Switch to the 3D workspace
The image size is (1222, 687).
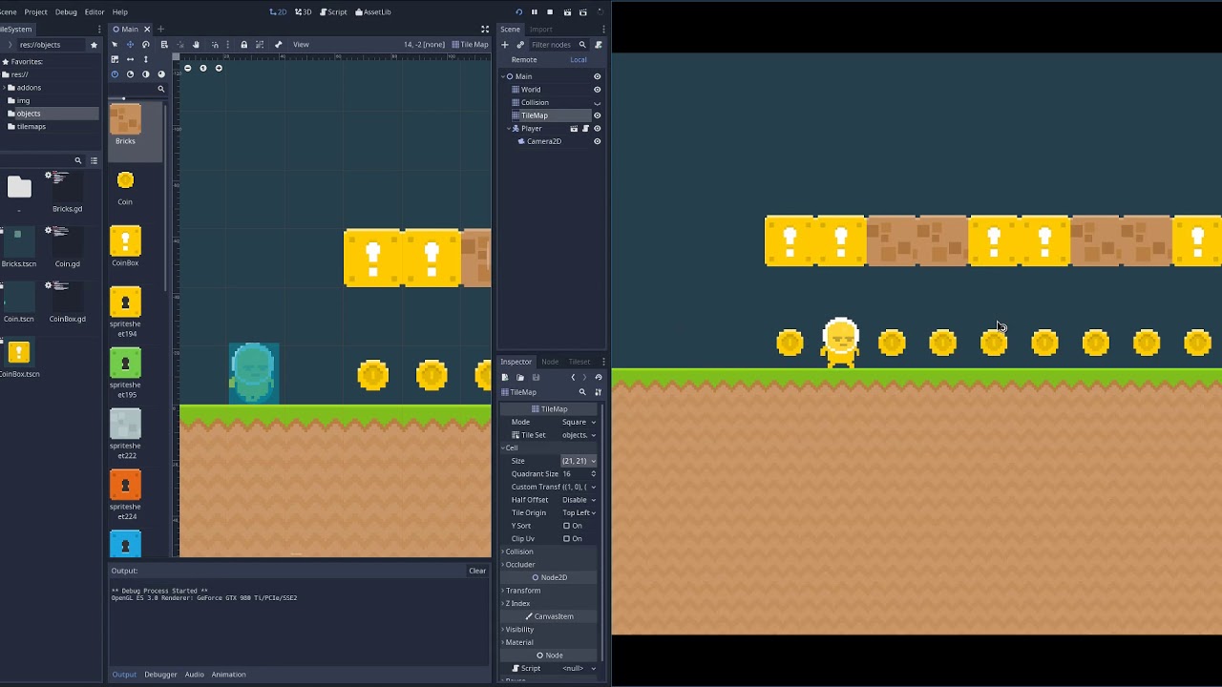click(x=303, y=12)
